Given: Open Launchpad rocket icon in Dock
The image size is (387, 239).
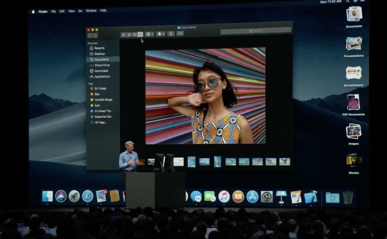Looking at the screenshot, I should [x=74, y=197].
